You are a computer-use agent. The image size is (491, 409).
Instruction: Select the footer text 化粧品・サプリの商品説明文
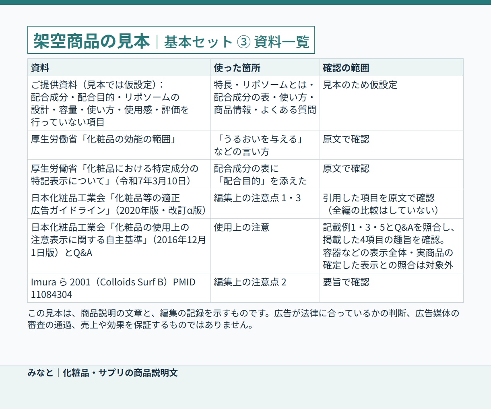click(x=120, y=373)
